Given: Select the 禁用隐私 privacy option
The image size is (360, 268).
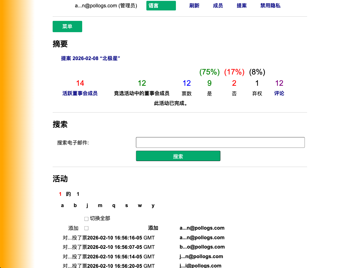Looking at the screenshot, I should click(270, 5).
